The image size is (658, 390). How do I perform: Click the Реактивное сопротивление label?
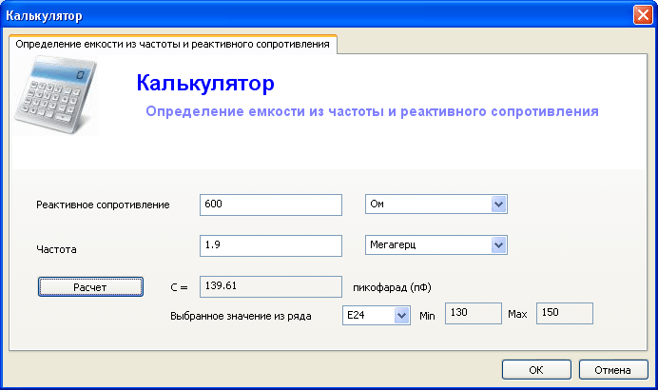click(x=103, y=205)
